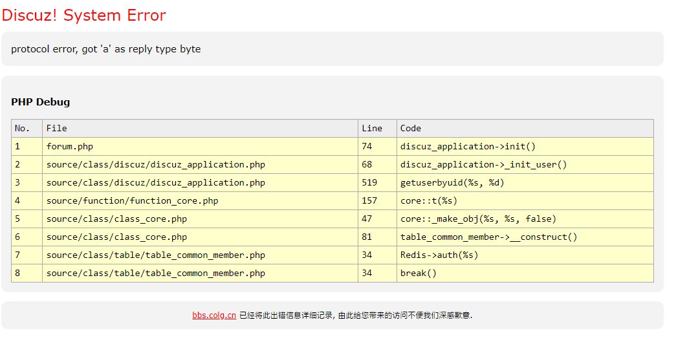Viewport: 687px width, 364px height.
Task: Click the "Discuz! System Error" heading
Action: (x=83, y=16)
